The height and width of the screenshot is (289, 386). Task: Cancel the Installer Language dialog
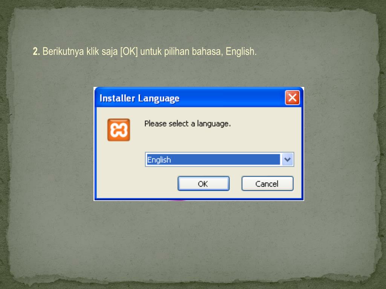click(267, 184)
